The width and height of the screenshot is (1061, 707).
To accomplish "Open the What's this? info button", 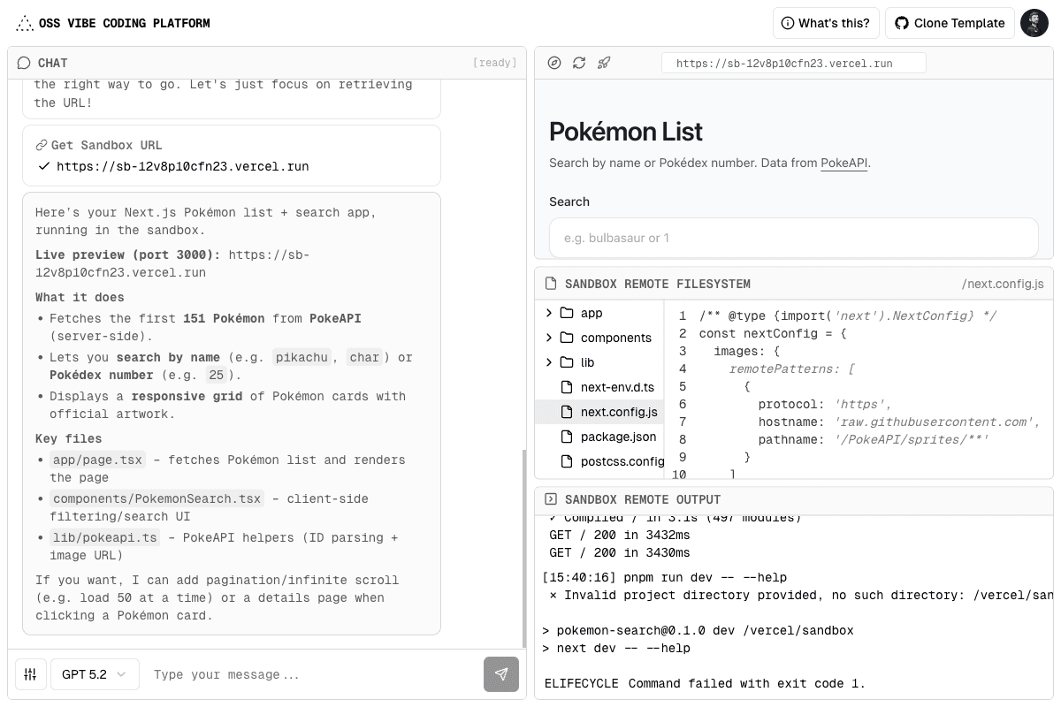I will (826, 23).
